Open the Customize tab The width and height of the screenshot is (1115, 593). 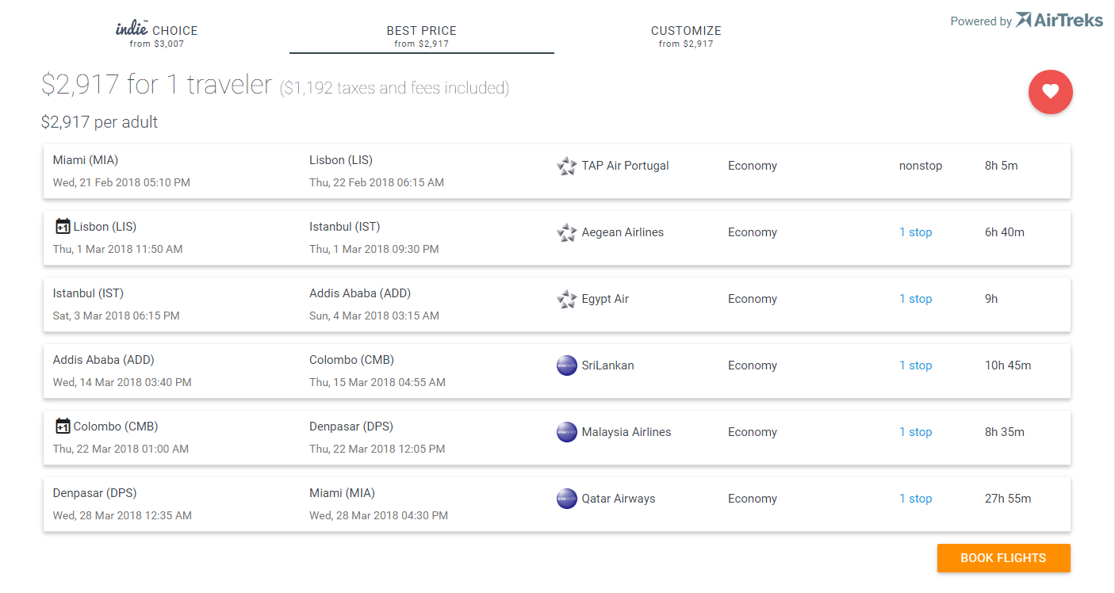coord(686,35)
